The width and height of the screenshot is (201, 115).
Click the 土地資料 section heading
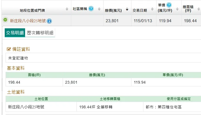[x=16, y=92]
